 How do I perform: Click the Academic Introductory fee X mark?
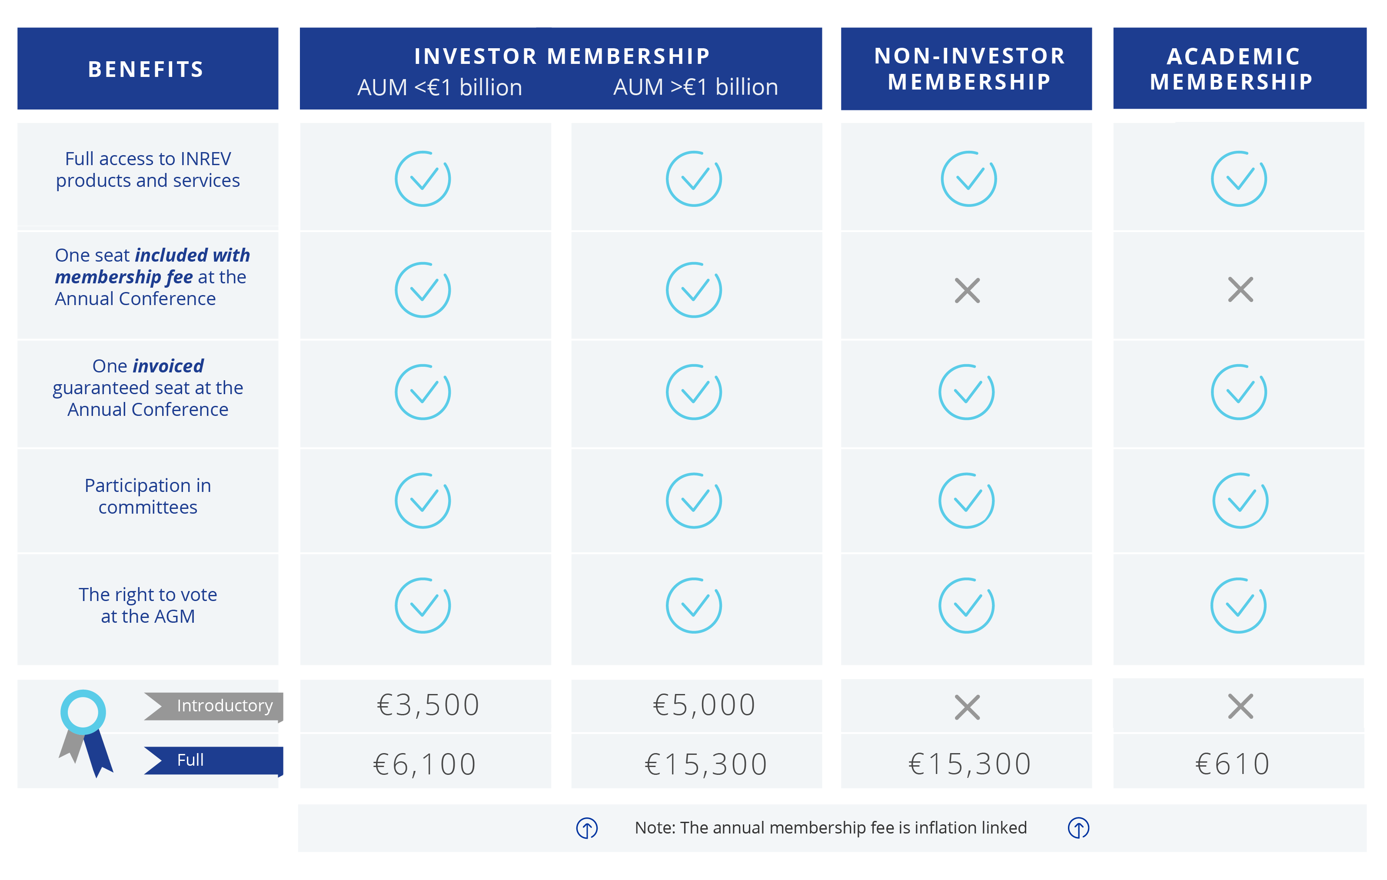pos(1240,707)
